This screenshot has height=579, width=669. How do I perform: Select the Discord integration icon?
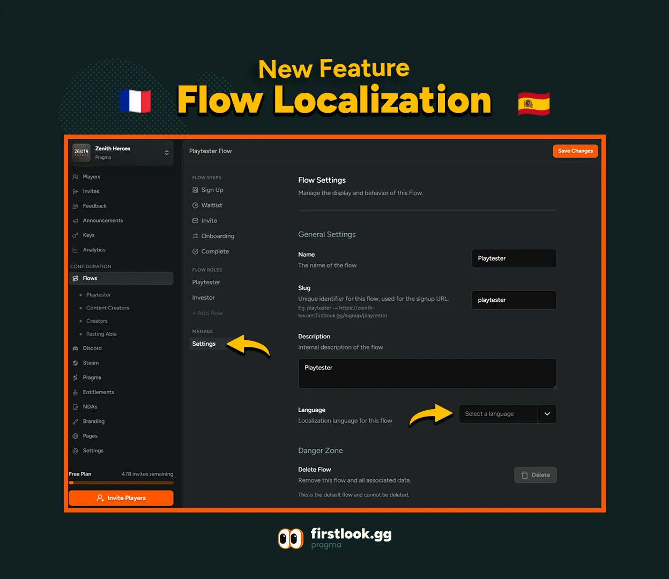(76, 348)
